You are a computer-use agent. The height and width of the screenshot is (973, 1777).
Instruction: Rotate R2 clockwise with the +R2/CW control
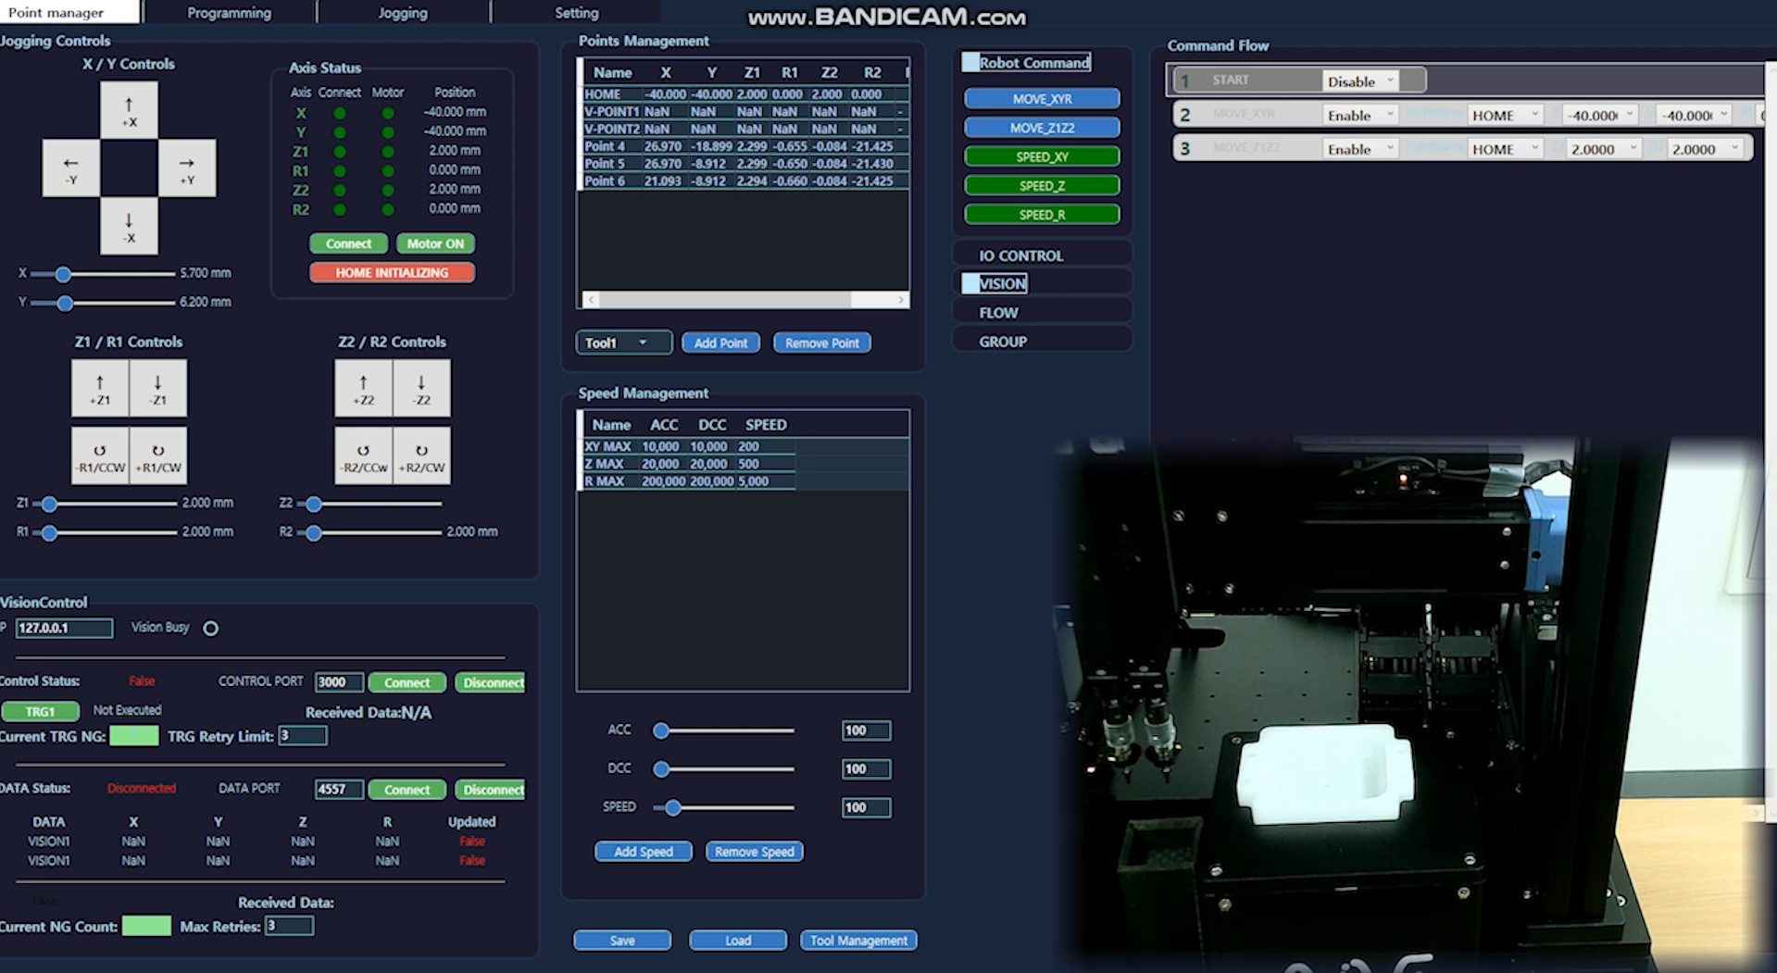click(x=421, y=455)
